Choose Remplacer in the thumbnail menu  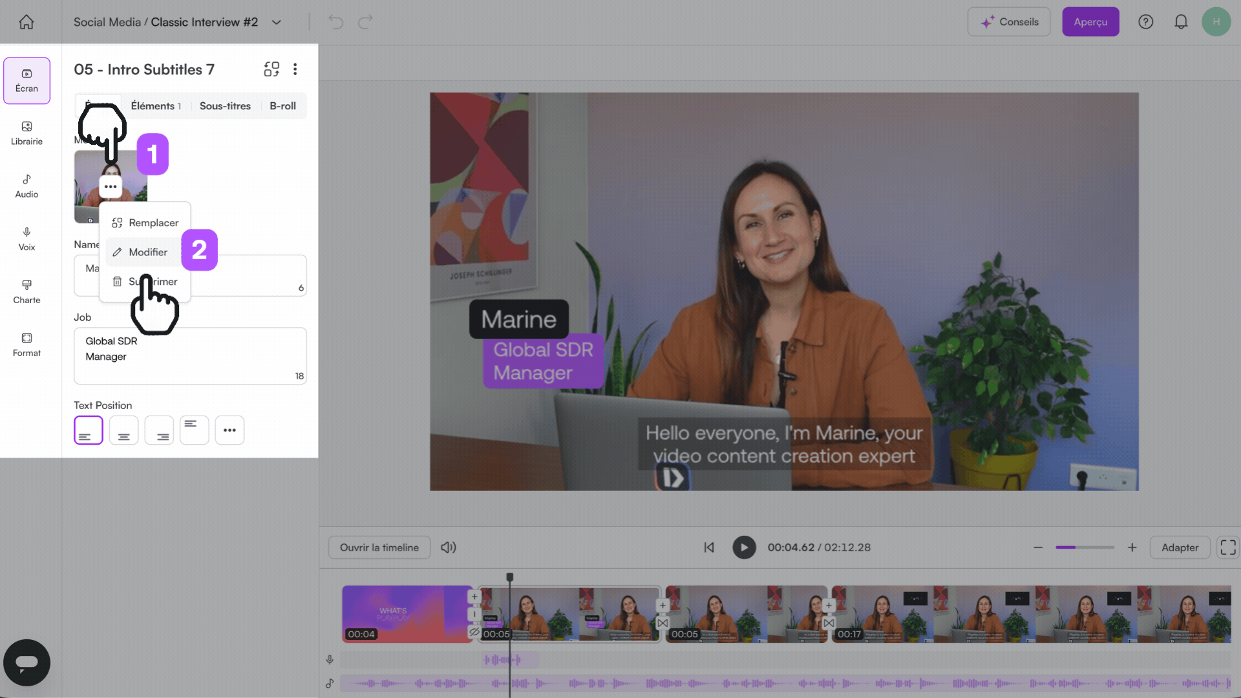pos(145,223)
